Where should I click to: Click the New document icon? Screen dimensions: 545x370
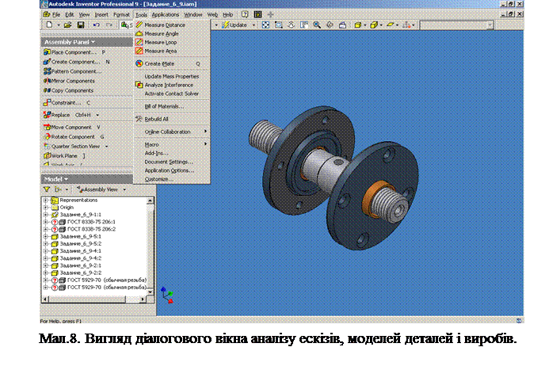(x=49, y=25)
